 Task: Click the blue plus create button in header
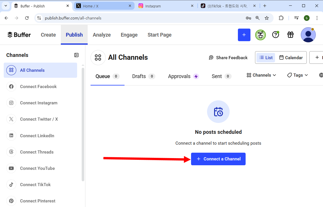[244, 35]
